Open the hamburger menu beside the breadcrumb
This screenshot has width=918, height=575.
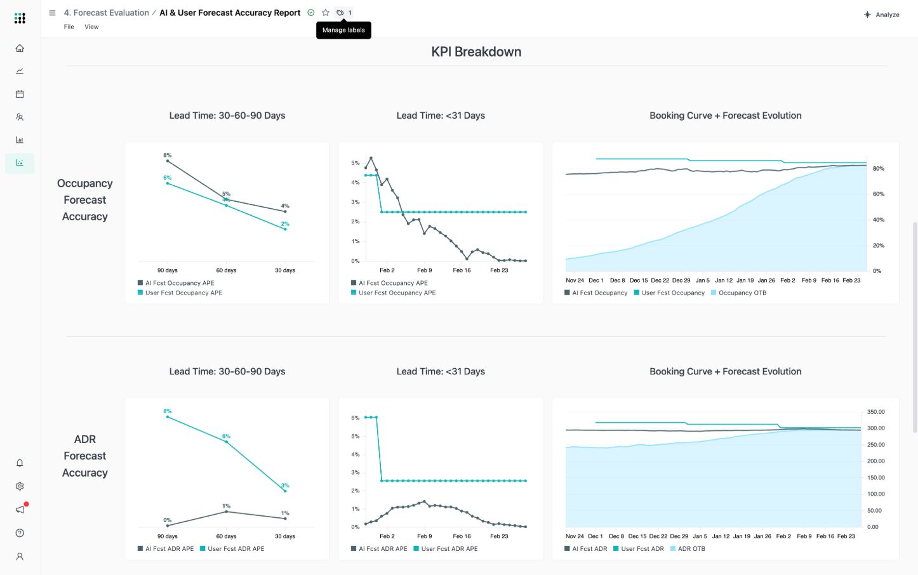(x=52, y=13)
